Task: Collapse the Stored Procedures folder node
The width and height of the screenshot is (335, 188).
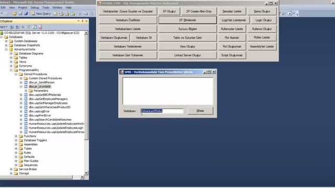Action: [x=16, y=74]
